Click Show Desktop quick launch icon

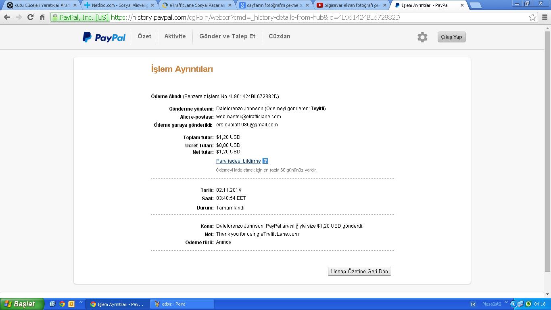pyautogui.click(x=52, y=304)
